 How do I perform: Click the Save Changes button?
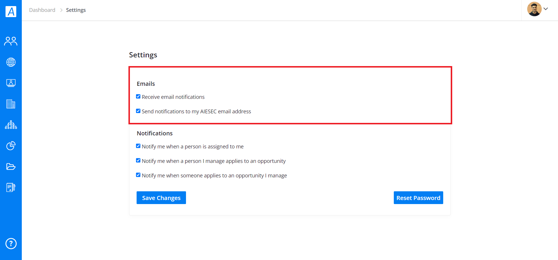click(161, 198)
